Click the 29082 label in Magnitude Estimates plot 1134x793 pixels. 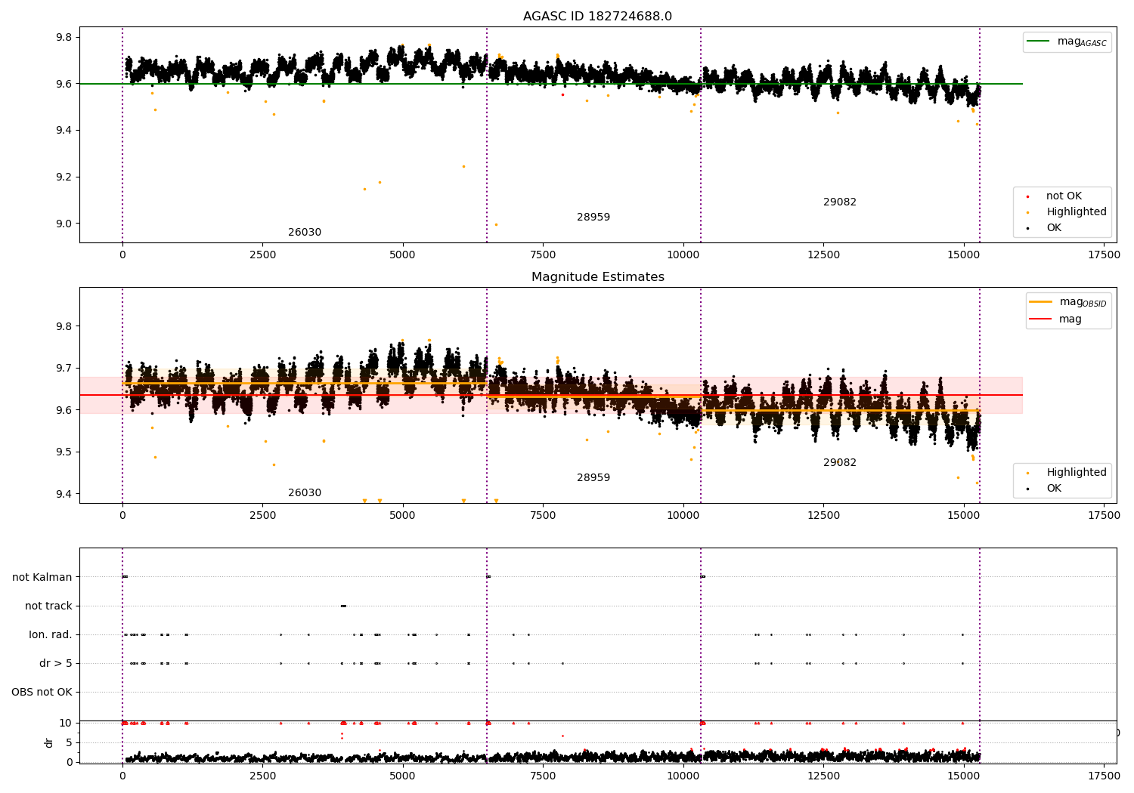[x=840, y=463]
